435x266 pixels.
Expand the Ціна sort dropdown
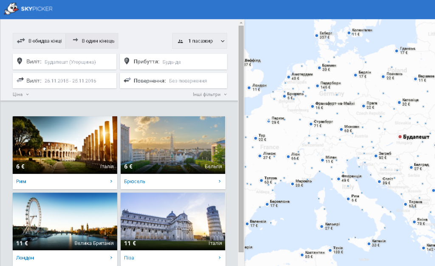[21, 95]
